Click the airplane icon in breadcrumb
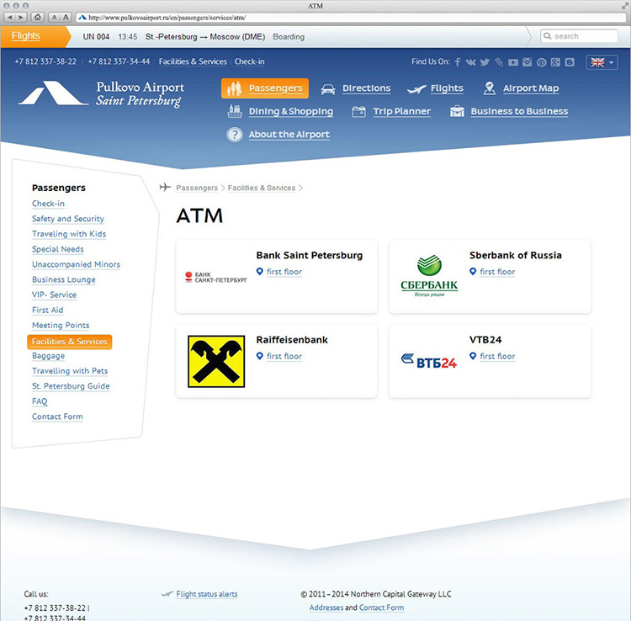This screenshot has width=631, height=621. 165,187
